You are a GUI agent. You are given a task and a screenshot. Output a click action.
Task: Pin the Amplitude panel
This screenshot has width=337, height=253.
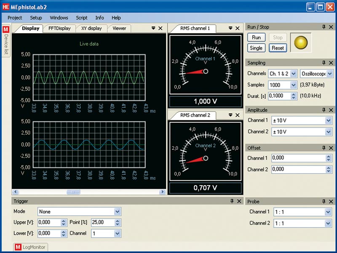324,110
